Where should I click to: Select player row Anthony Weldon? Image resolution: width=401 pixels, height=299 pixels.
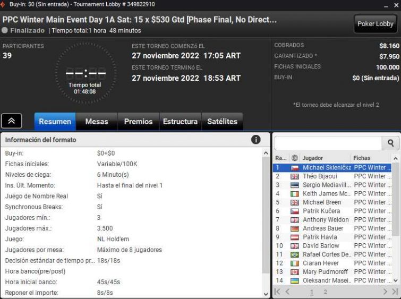pos(332,220)
